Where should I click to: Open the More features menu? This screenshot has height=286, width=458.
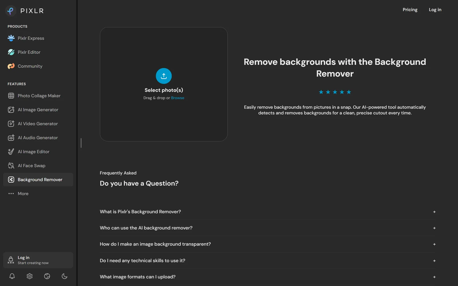[38, 194]
